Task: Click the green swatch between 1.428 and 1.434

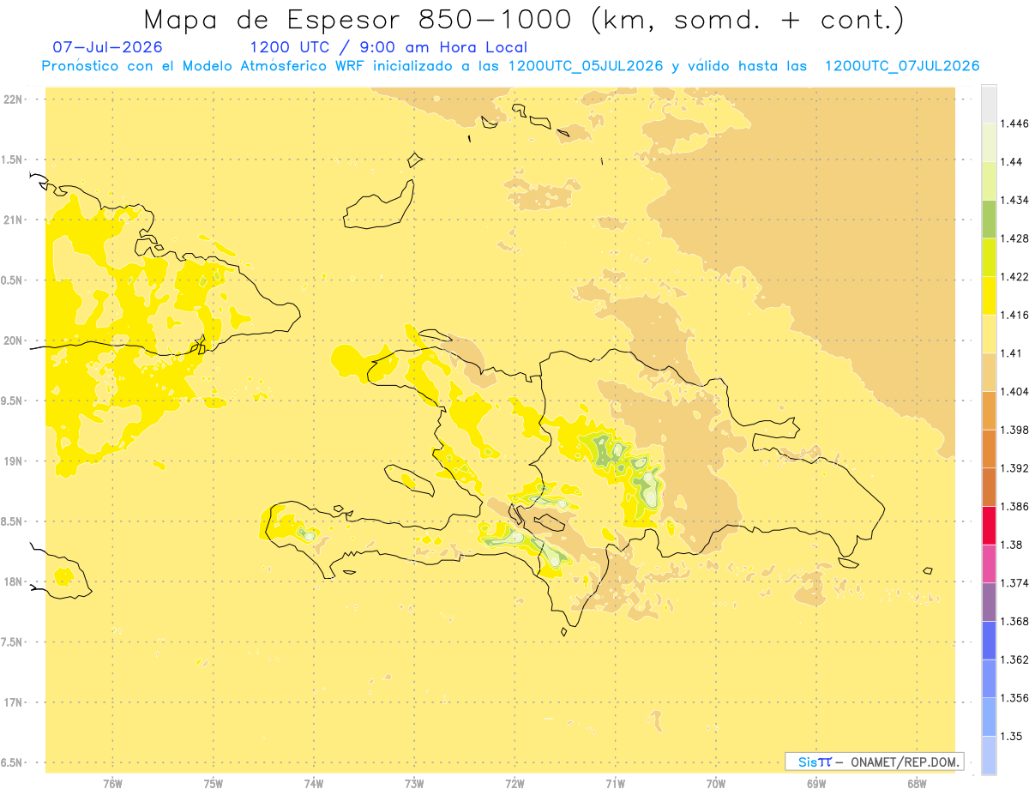Action: coord(989,219)
